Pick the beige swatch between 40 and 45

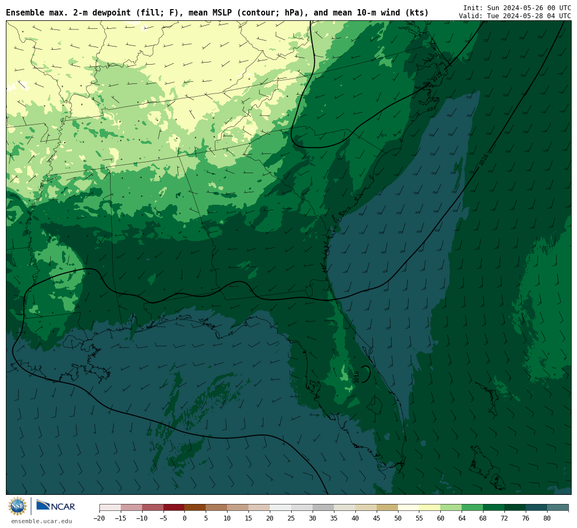coord(366,508)
